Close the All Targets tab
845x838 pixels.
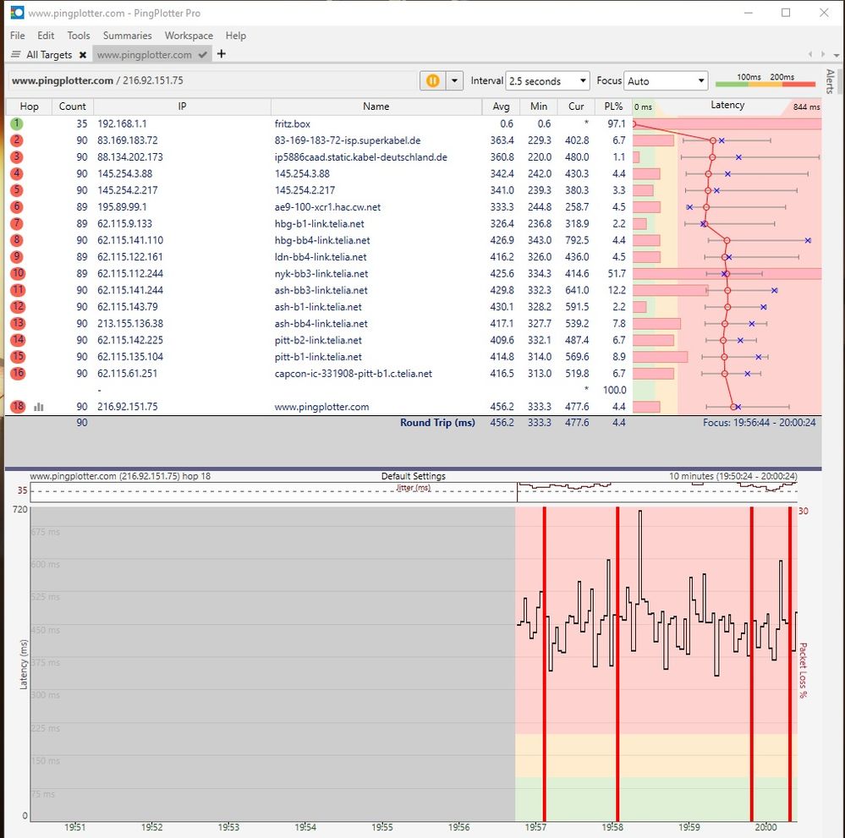coord(82,55)
